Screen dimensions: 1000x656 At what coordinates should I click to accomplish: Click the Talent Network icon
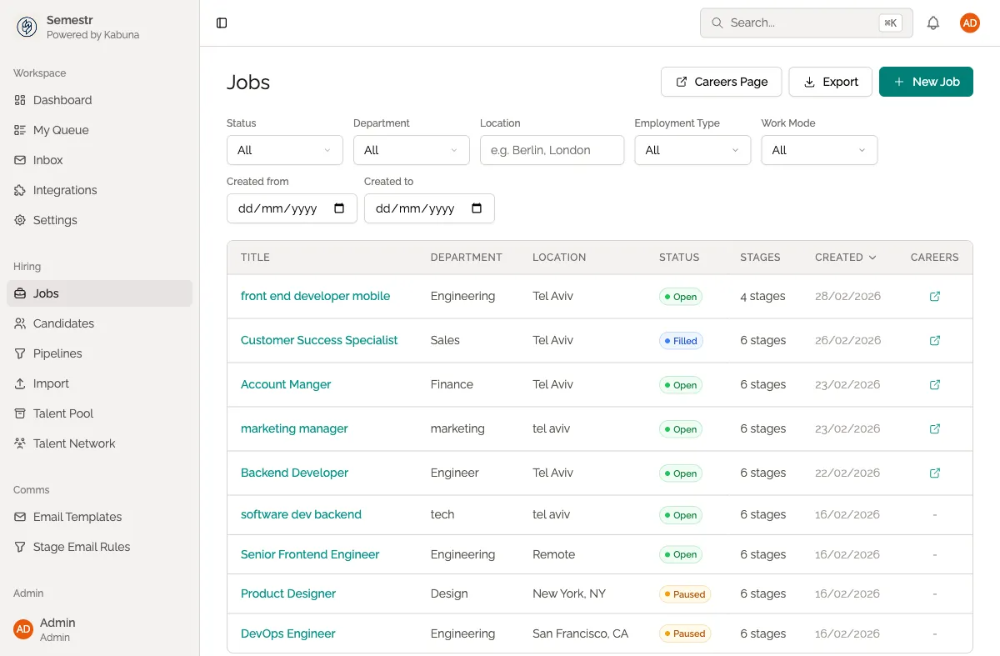click(18, 443)
